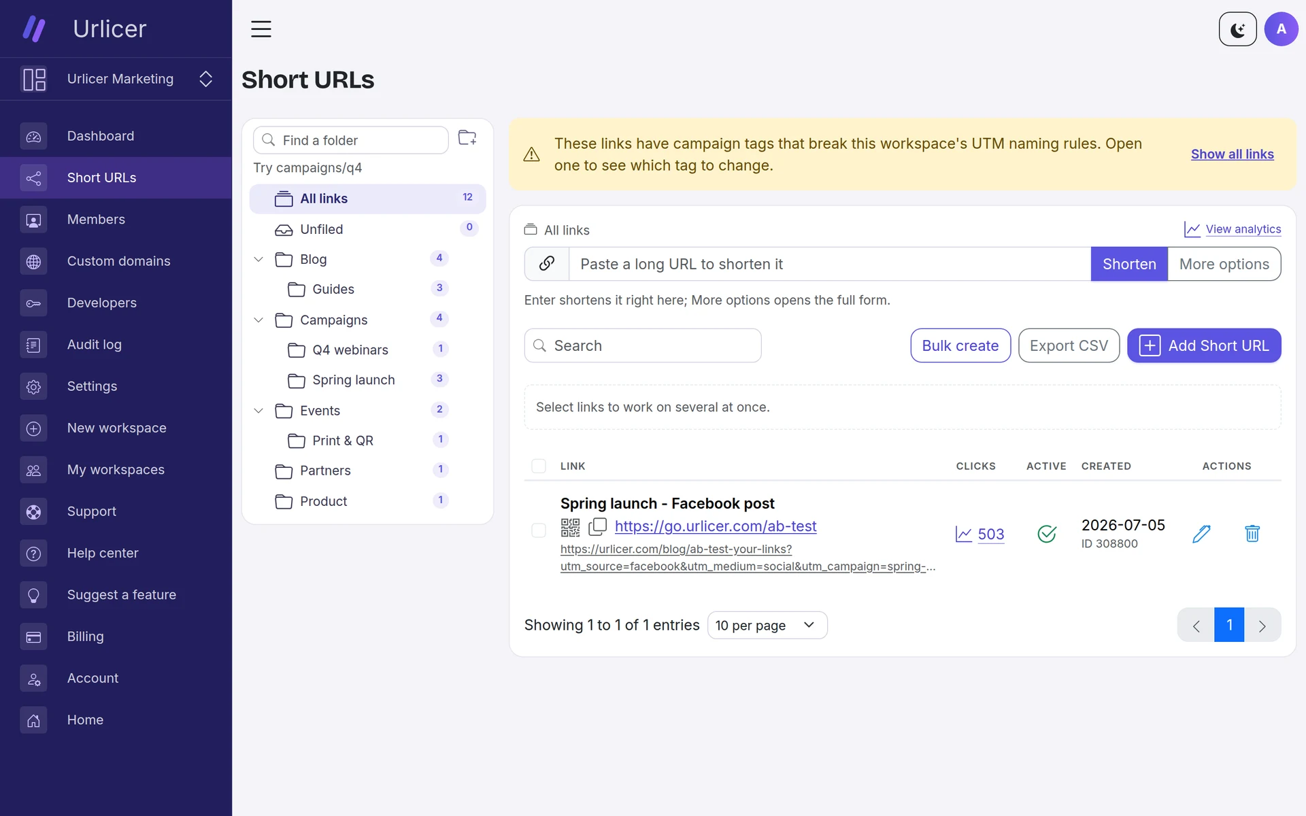This screenshot has height=816, width=1306.
Task: Open Members in the sidebar
Action: [116, 220]
